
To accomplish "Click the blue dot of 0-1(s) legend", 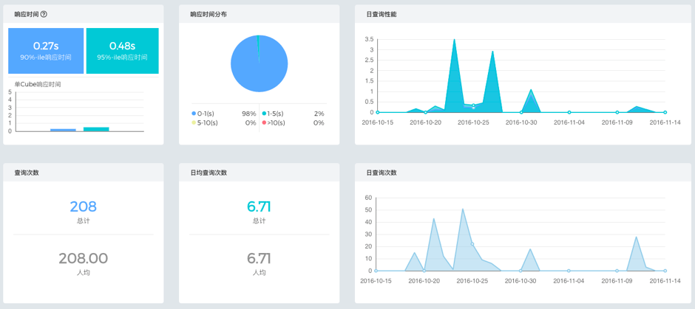I will click(x=194, y=114).
